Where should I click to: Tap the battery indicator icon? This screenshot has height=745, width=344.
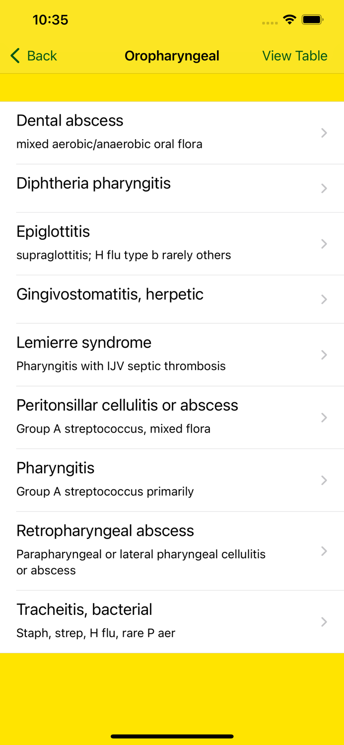tap(313, 20)
